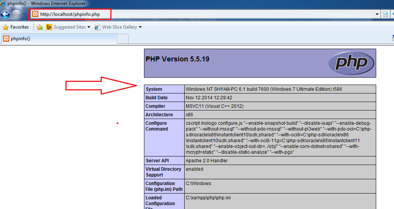394x209 pixels.
Task: Click the php.ini Path value C:\Windows
Action: click(x=199, y=184)
